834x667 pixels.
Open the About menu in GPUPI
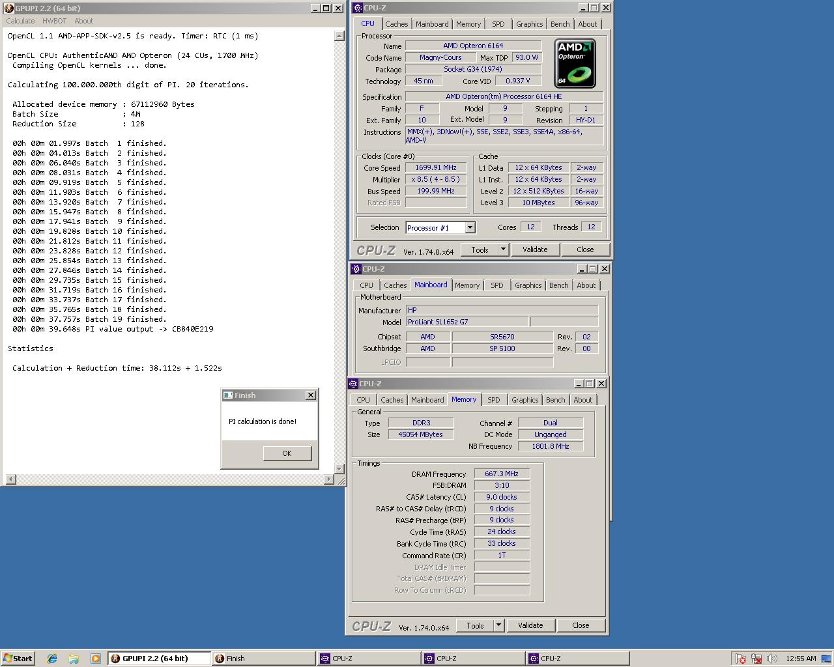click(84, 21)
